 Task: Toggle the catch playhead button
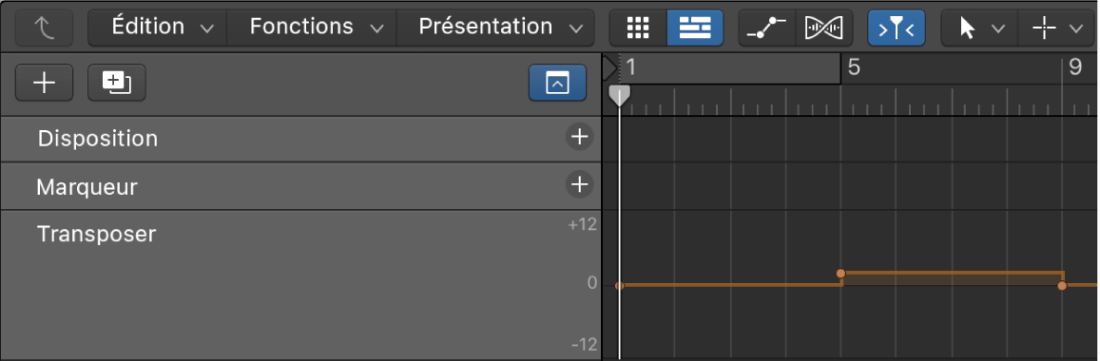897,28
